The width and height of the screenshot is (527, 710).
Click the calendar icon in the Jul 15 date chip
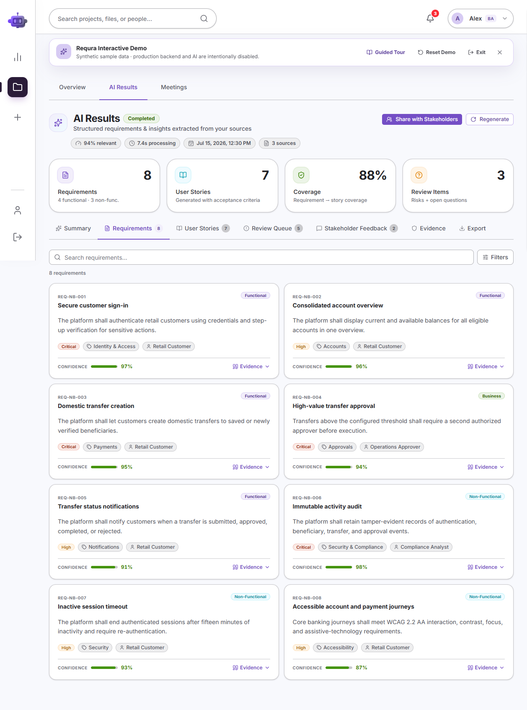(x=191, y=143)
